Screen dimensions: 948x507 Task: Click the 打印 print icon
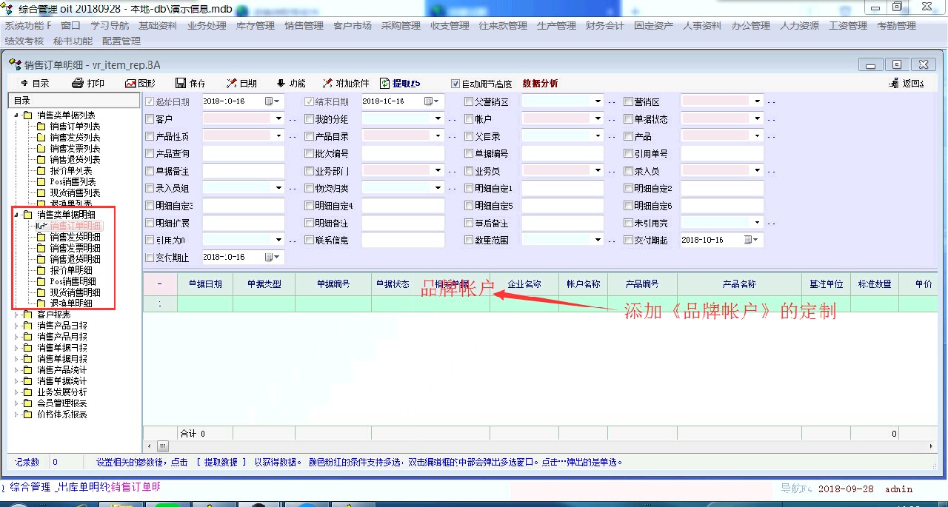[77, 84]
